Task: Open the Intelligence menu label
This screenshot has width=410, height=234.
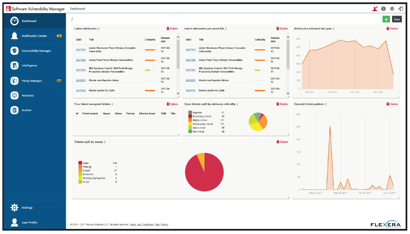Action: point(30,66)
